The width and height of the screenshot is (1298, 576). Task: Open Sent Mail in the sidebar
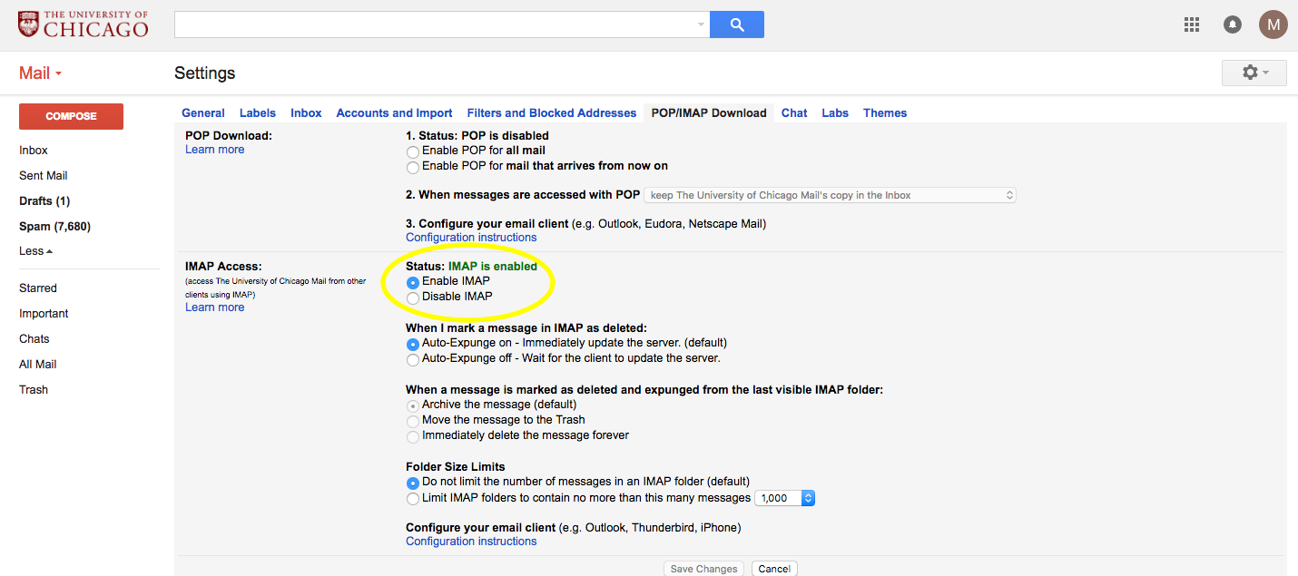pyautogui.click(x=44, y=176)
